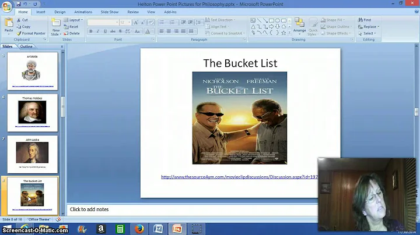Open the Office button menu
Screen dimensions: 420x235
pyautogui.click(x=6, y=6)
